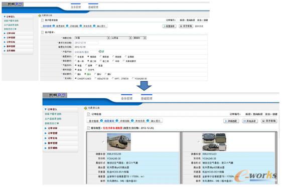Click 保存草稿 button next to 配置推荐 button
This screenshot has width=282, height=187.
[186, 26]
